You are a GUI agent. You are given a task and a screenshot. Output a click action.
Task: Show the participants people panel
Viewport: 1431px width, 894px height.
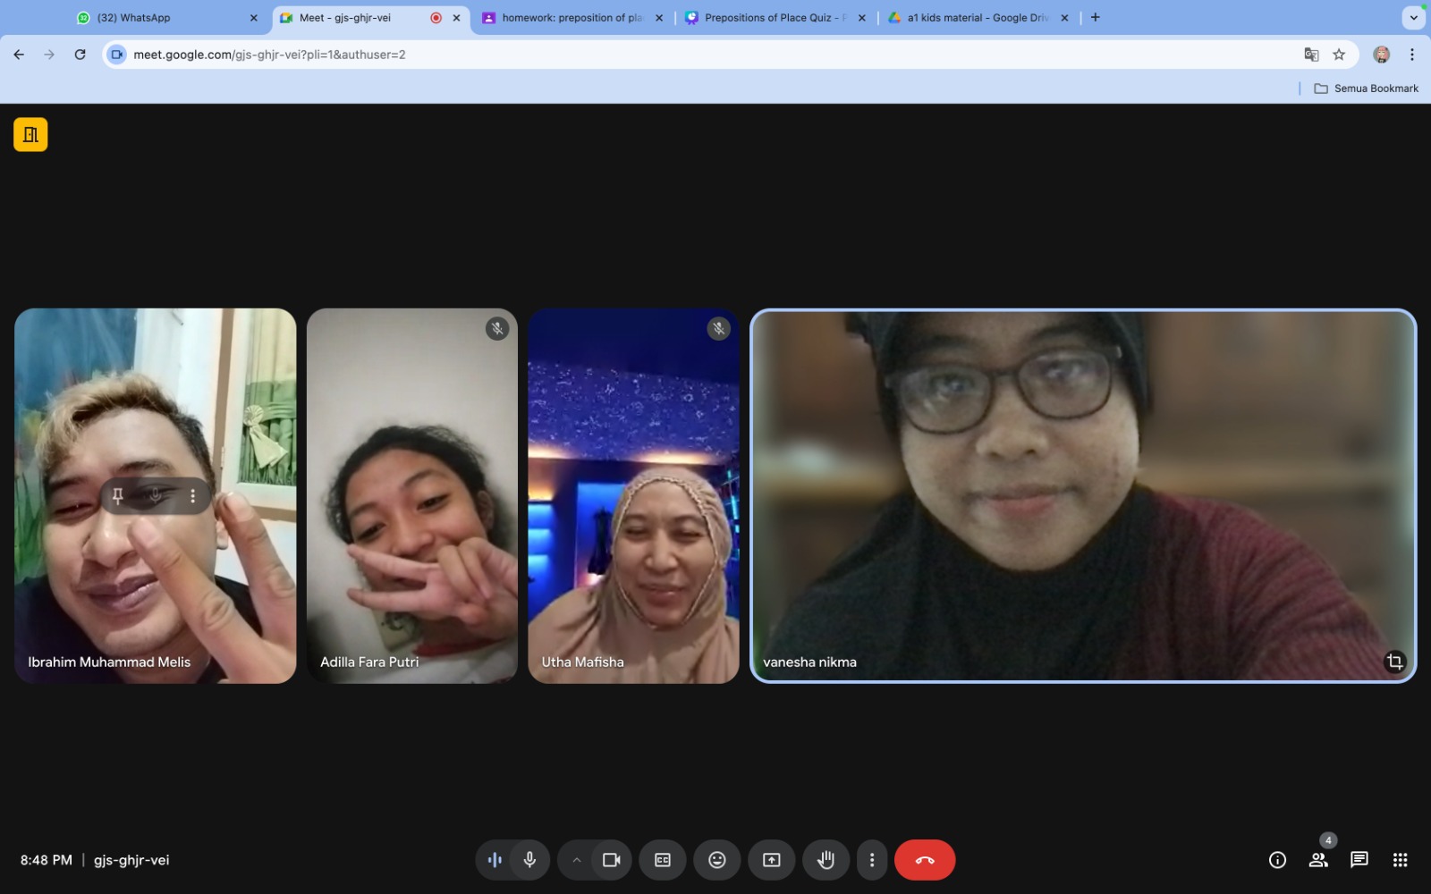click(x=1318, y=860)
